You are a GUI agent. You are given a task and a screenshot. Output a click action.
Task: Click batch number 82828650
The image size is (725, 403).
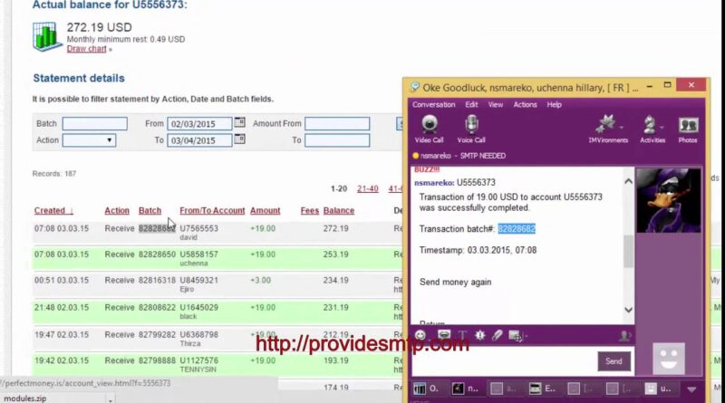[x=157, y=254]
